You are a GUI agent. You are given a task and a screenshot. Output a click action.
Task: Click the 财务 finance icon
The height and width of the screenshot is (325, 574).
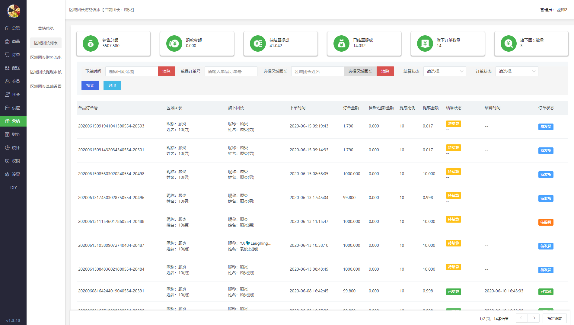[7, 134]
